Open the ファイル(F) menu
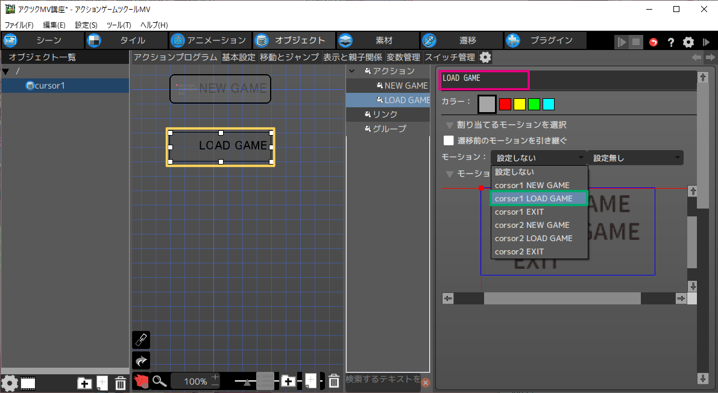This screenshot has width=718, height=393. click(19, 25)
